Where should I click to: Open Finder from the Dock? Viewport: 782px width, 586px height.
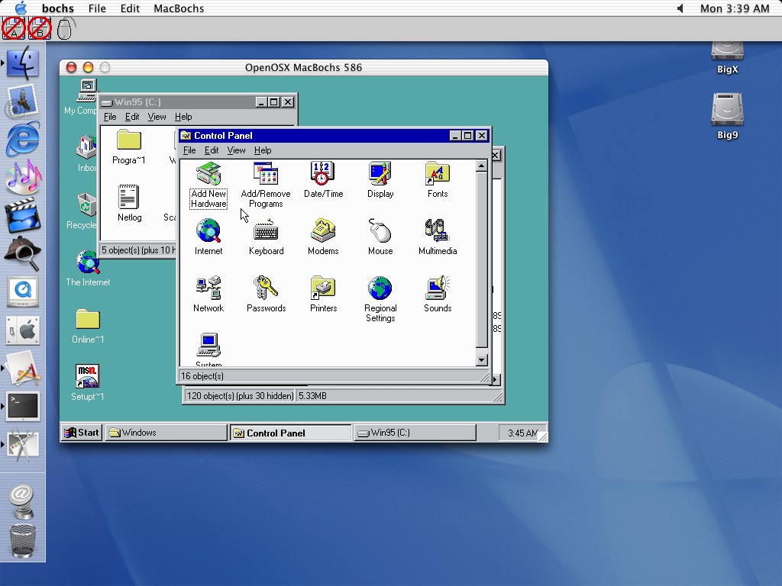click(22, 63)
